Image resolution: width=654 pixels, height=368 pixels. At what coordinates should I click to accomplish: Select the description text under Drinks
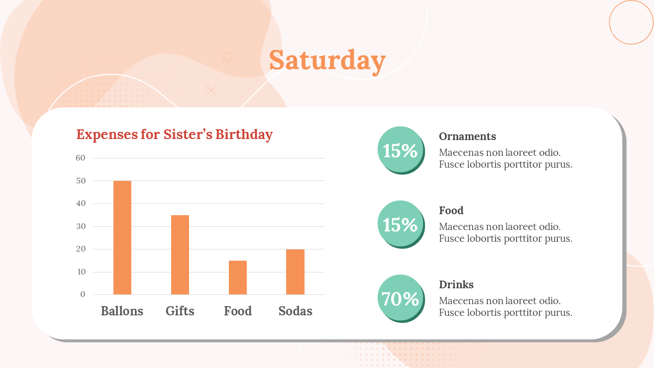point(505,307)
